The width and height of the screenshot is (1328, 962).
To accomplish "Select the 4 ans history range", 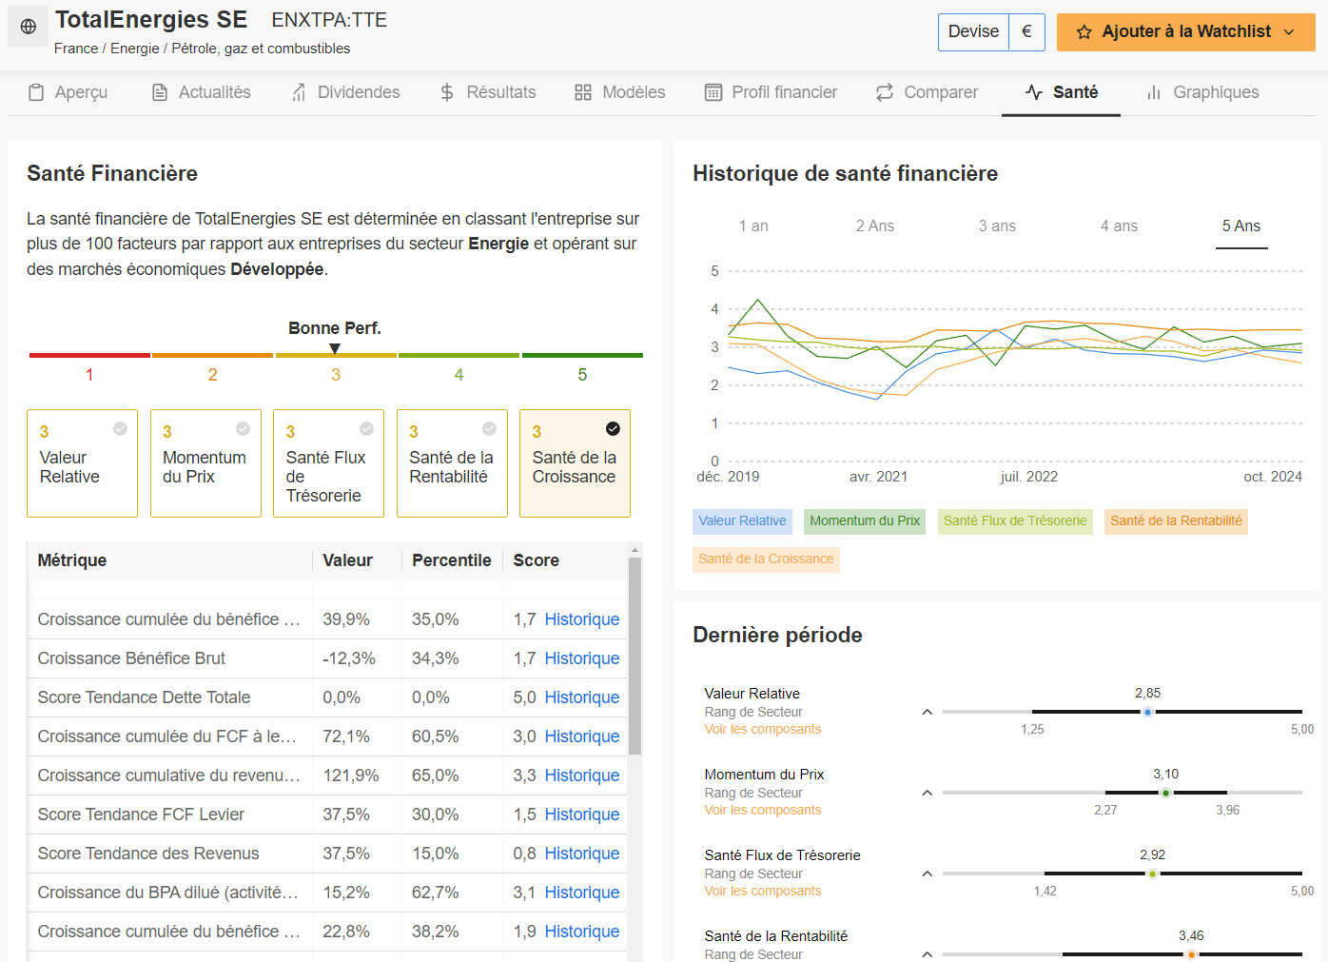I will click(1119, 226).
